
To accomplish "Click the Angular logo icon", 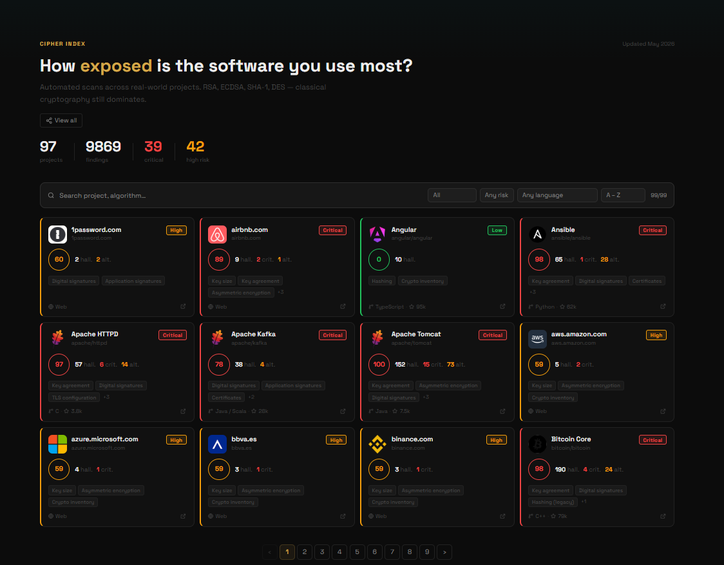I will (x=377, y=235).
